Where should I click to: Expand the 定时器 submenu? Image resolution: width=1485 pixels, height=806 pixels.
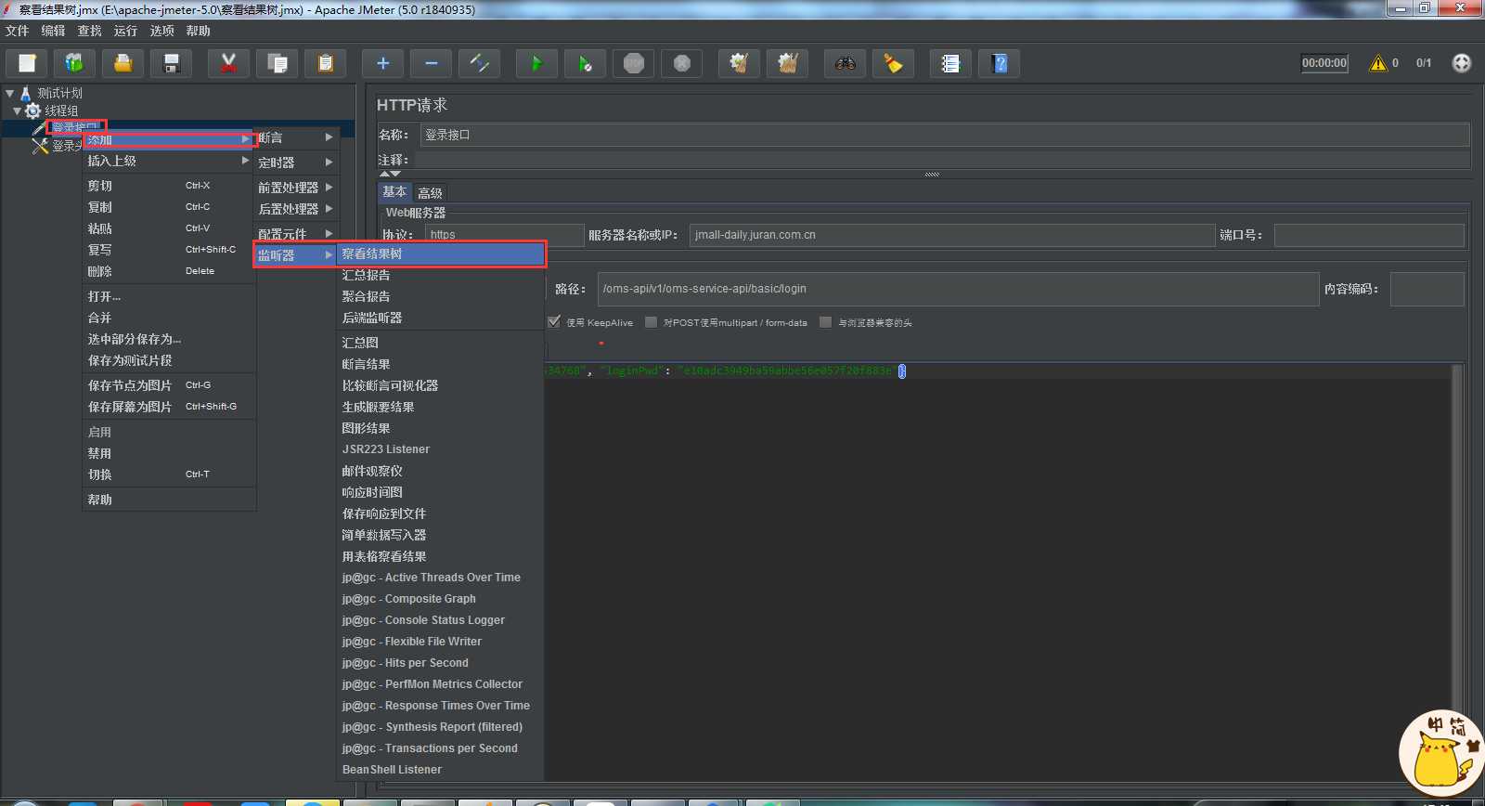(296, 162)
